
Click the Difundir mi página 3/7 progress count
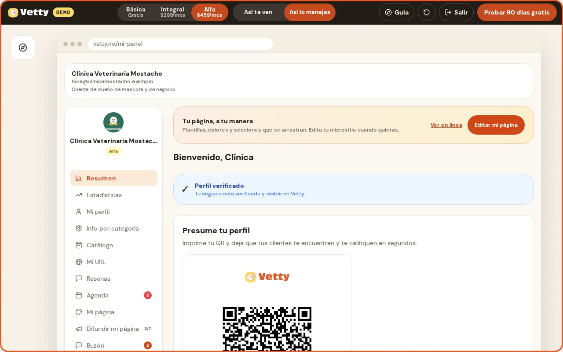tap(148, 329)
